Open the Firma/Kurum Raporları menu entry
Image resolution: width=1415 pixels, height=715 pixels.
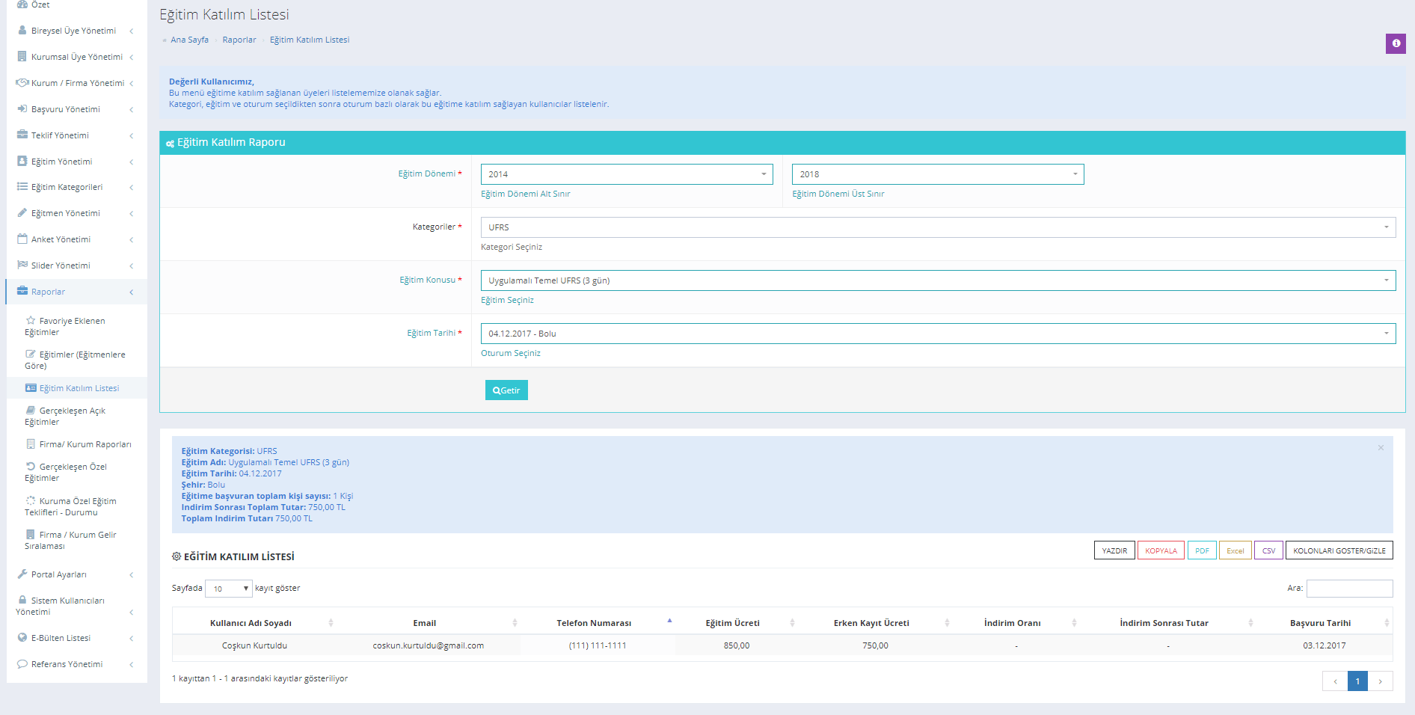[x=79, y=444]
